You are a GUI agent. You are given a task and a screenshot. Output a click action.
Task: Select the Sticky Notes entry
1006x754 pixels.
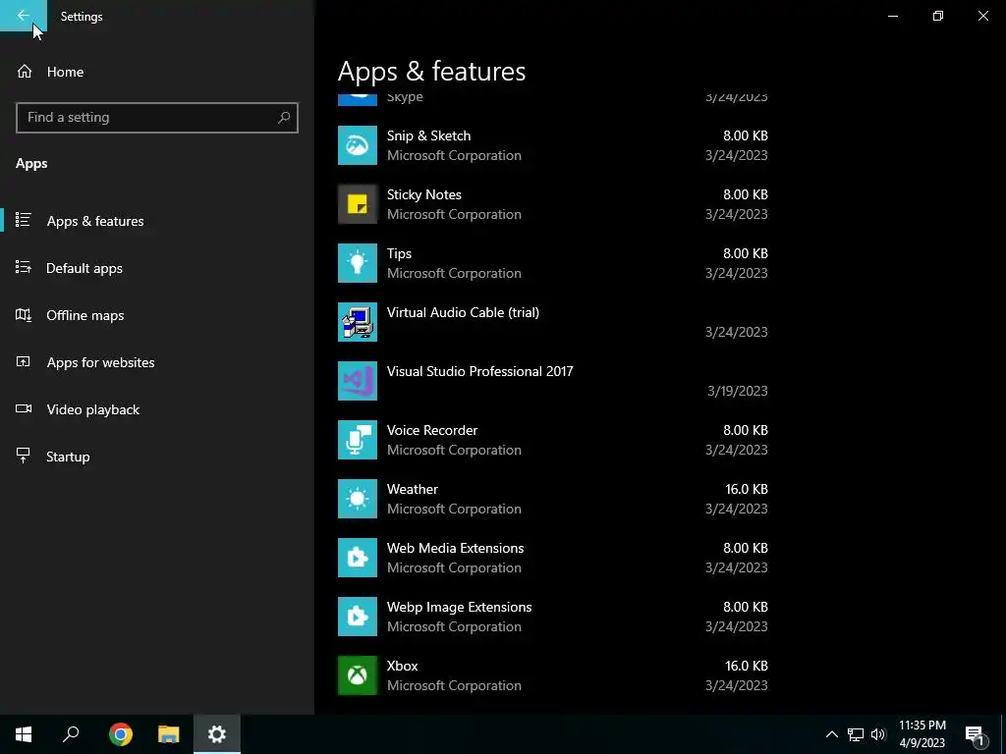tap(553, 204)
